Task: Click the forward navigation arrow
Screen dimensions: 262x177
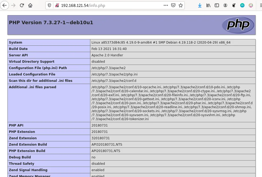Action: click(x=14, y=5)
